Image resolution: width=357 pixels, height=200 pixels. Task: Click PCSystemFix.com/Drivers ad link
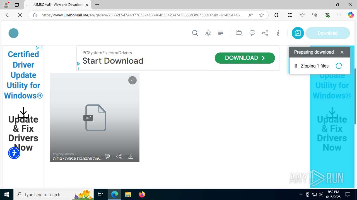107,53
